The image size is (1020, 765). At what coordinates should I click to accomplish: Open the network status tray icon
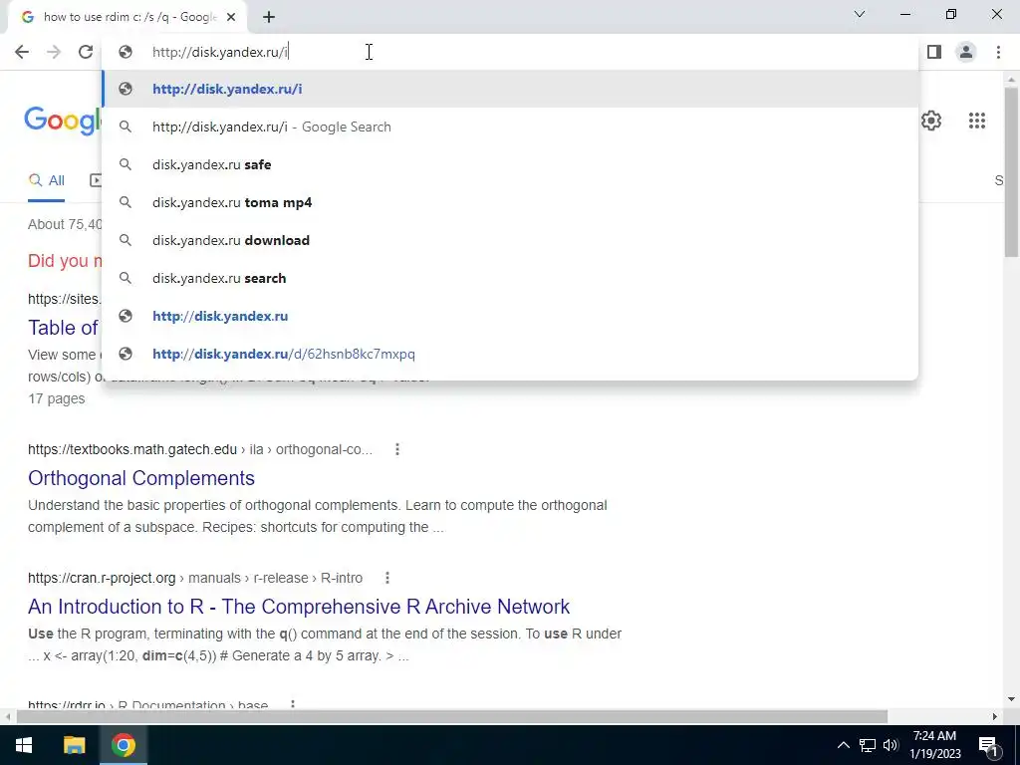[868, 745]
